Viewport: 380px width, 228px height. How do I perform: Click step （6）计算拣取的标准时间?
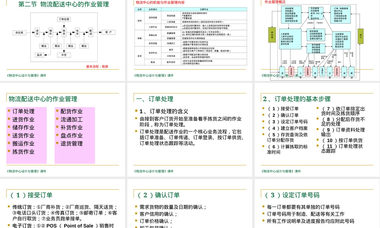click(x=287, y=149)
